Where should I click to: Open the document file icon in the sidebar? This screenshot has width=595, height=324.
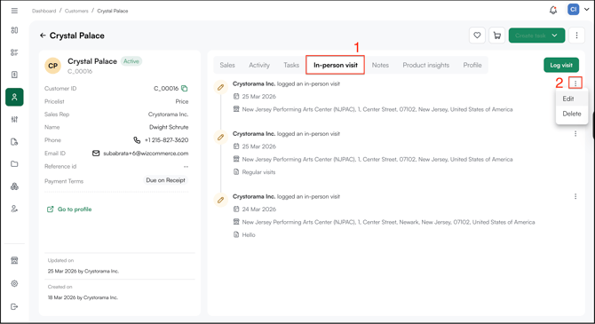[14, 142]
